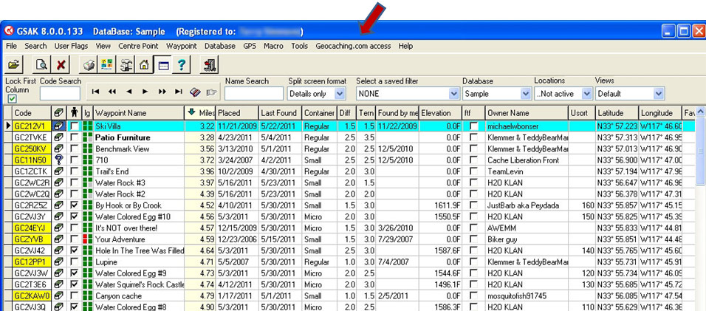This screenshot has width=706, height=311.
Task: Go to previous record single-left arrow
Action: click(128, 92)
